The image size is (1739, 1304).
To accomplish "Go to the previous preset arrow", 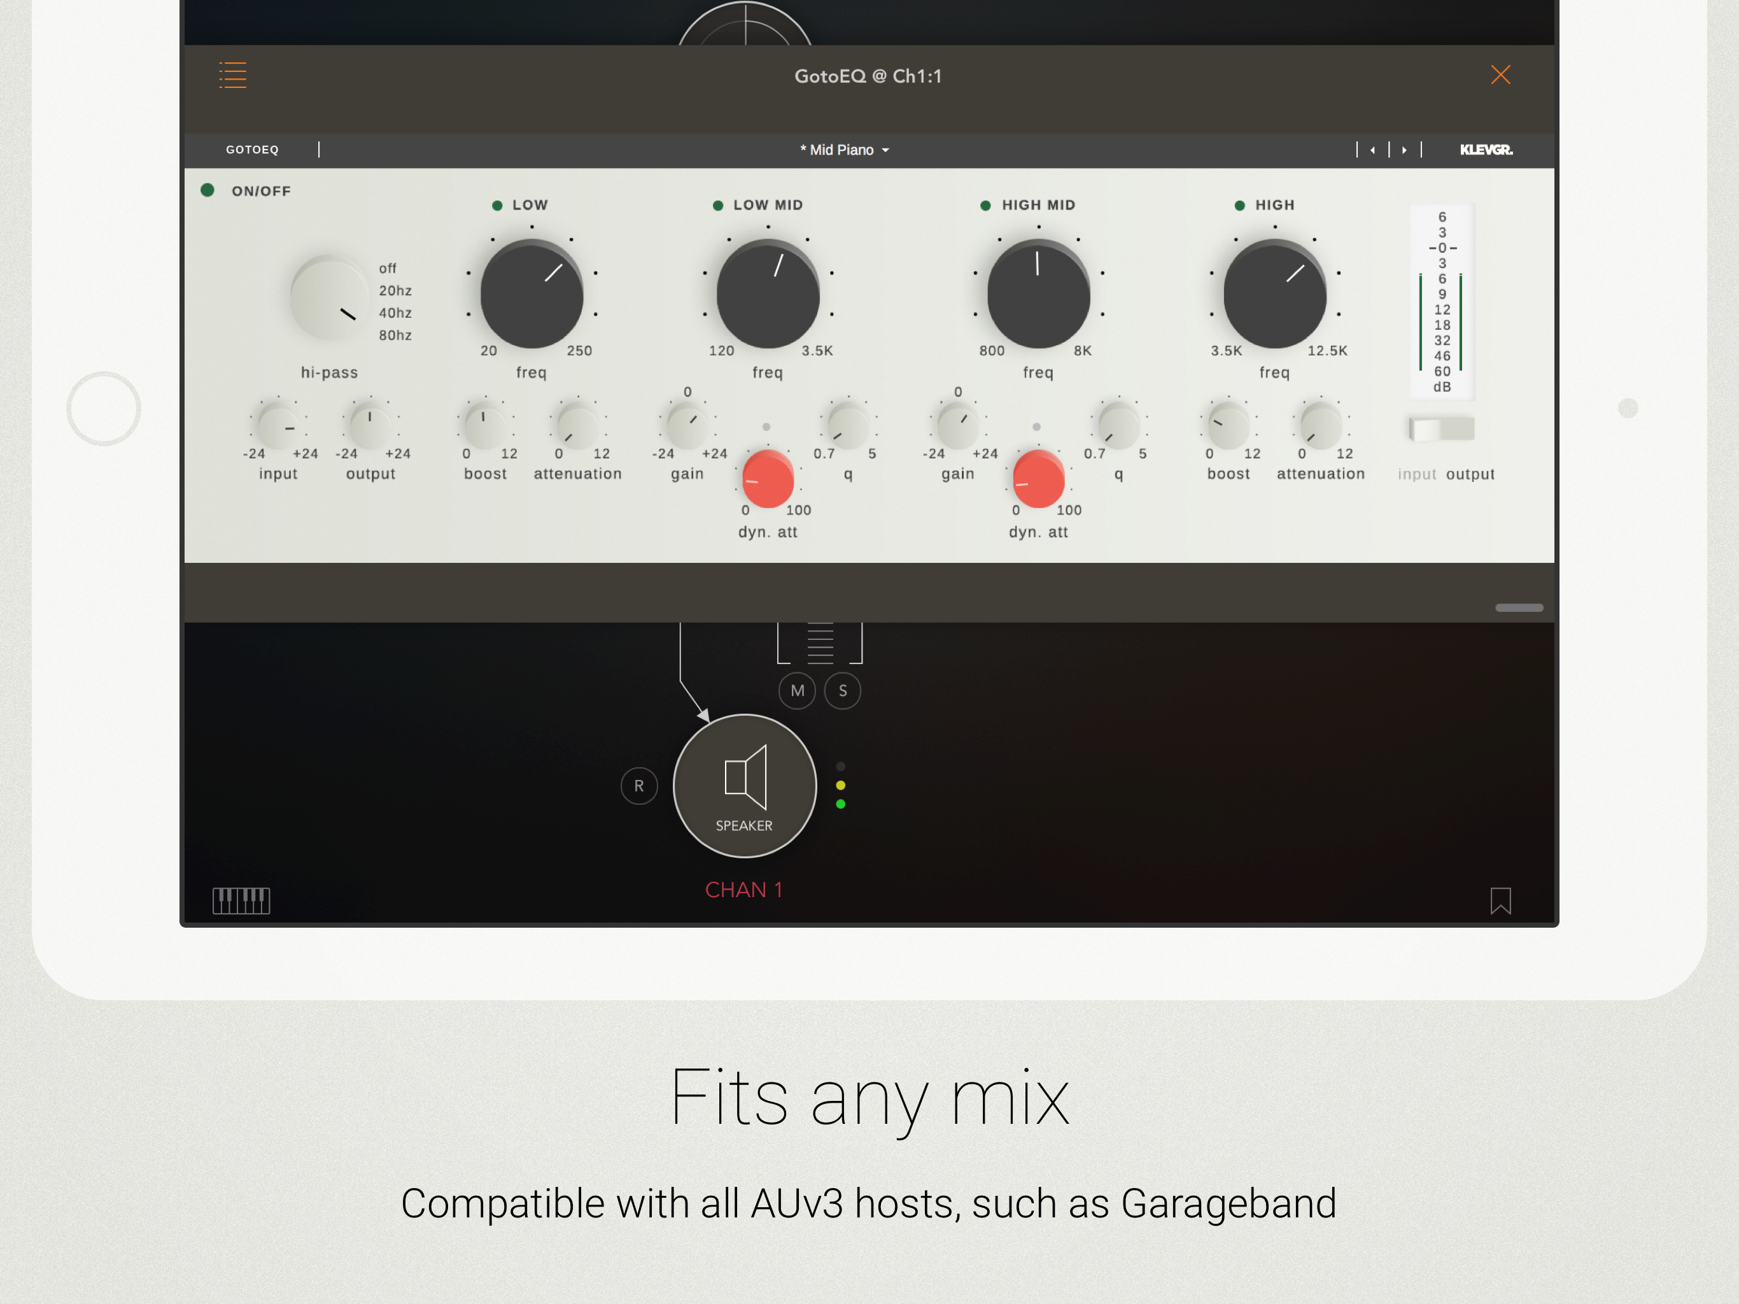I will (1372, 150).
